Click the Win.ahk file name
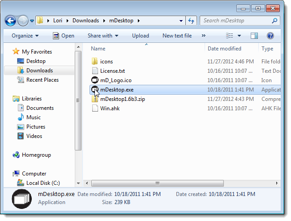This screenshot has width=291, height=221. pos(110,108)
